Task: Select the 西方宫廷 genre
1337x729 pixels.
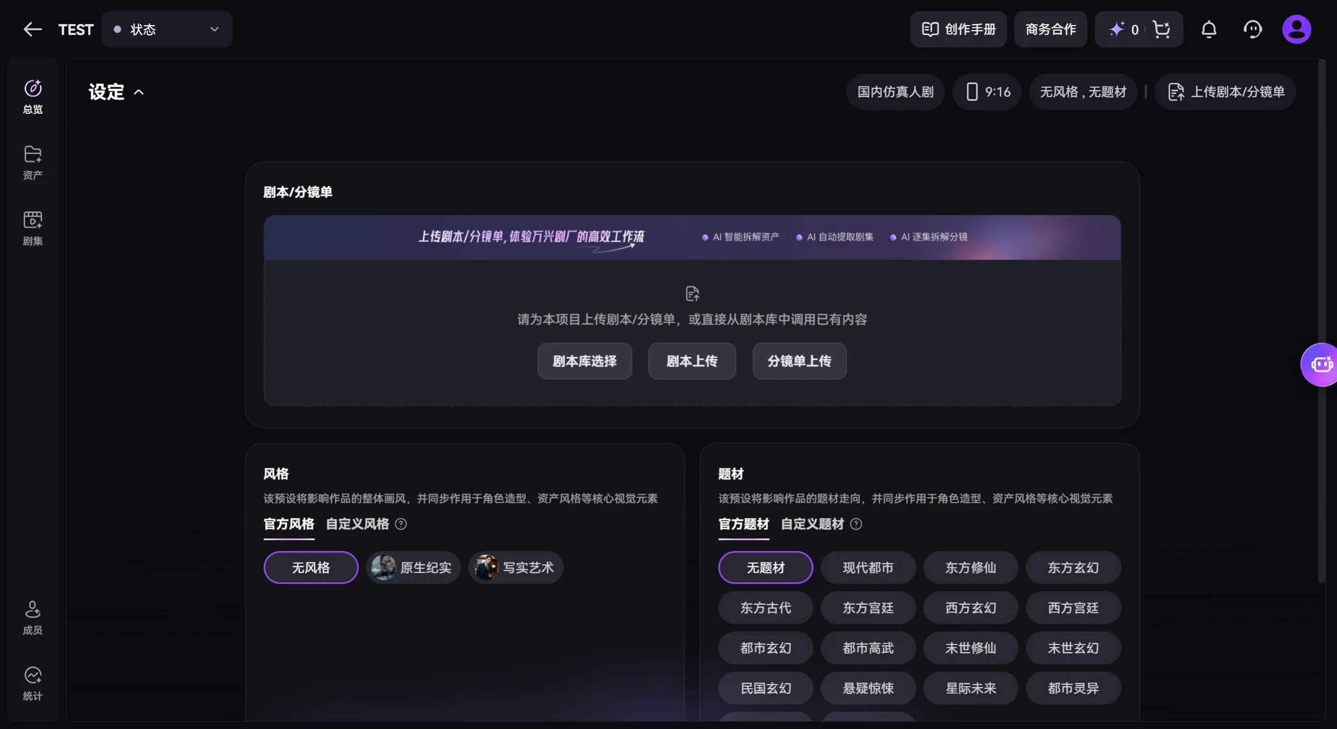Action: click(x=1073, y=608)
